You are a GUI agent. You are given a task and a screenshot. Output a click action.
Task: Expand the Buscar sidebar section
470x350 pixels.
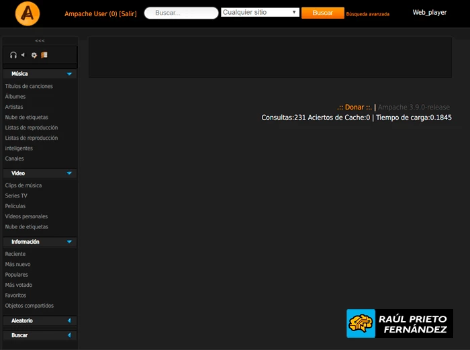69,335
